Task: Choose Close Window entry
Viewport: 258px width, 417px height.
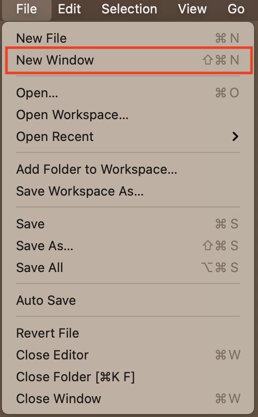Action: point(128,398)
